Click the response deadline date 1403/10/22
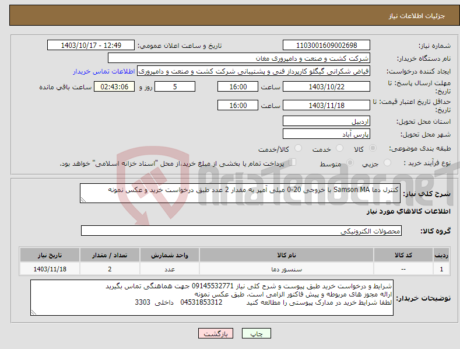 coord(326,86)
